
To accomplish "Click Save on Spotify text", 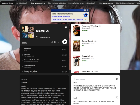I will click(x=45, y=37).
